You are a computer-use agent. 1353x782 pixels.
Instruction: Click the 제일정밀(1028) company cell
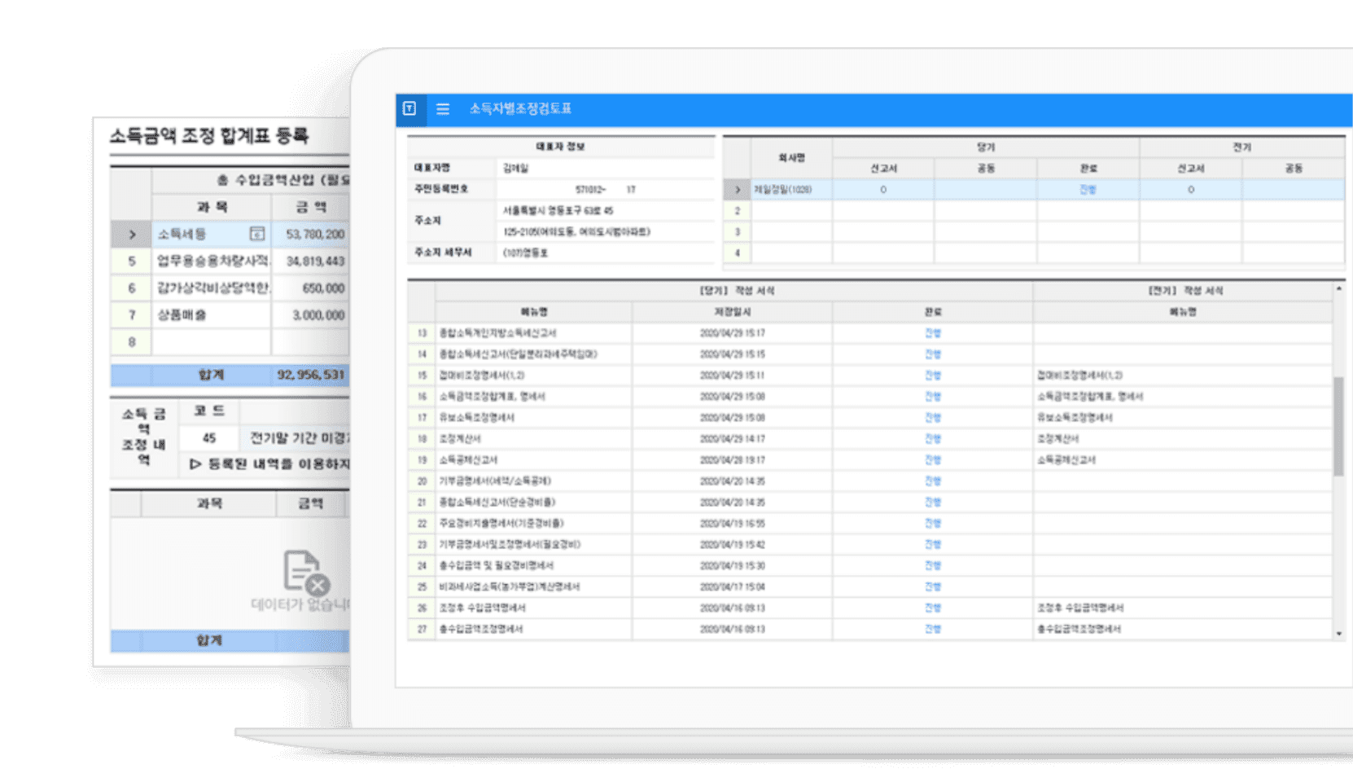(791, 190)
